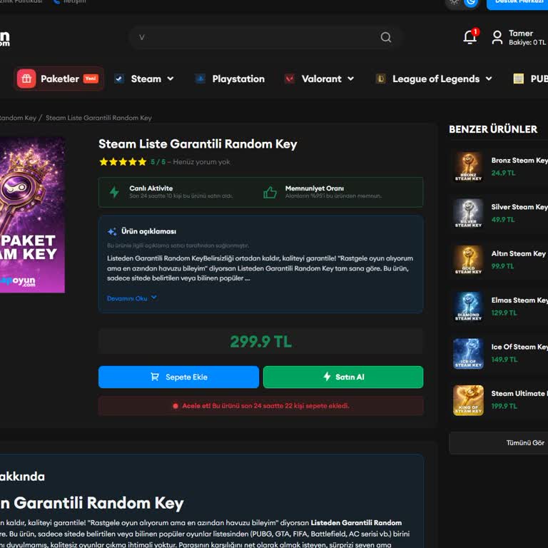548x548 pixels.
Task: Click the Ice Of Steam Key title
Action: pos(519,347)
